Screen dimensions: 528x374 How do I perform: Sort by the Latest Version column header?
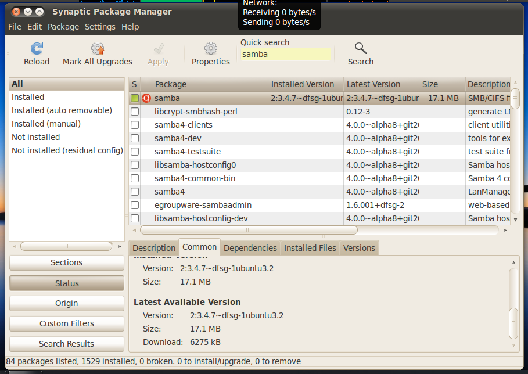[x=380, y=84]
